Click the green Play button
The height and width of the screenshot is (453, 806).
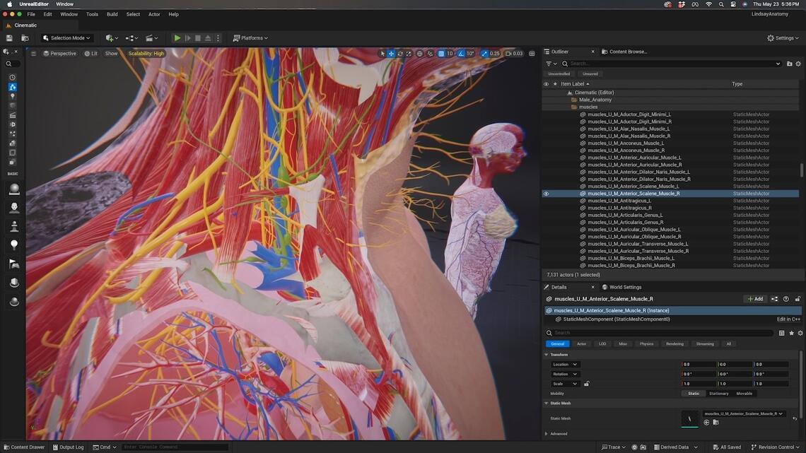pyautogui.click(x=177, y=38)
